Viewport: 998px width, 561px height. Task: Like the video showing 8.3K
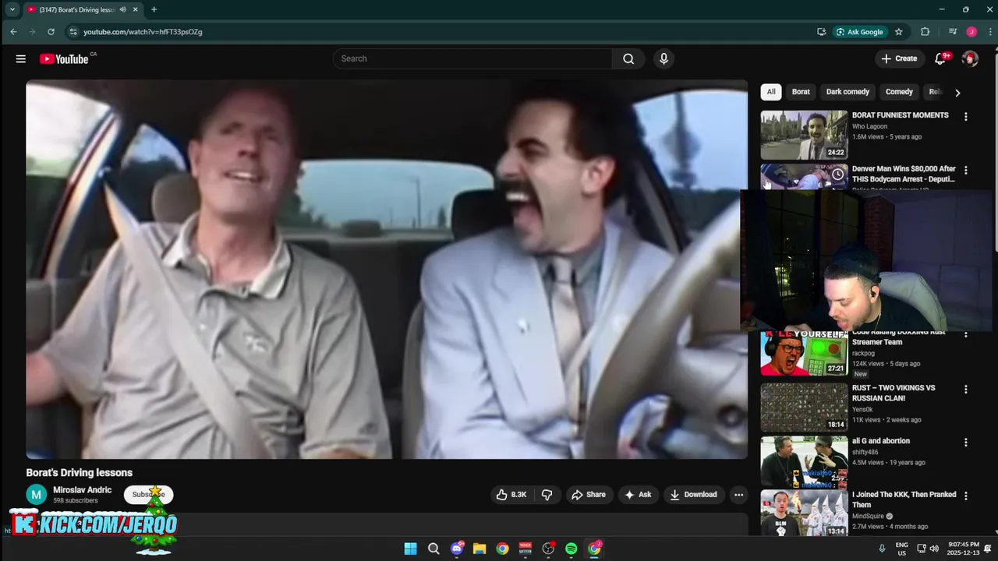coord(511,494)
